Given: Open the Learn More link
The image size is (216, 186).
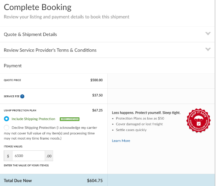Looking at the screenshot, I should click(121, 141).
